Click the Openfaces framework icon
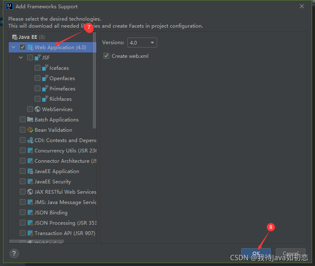 click(x=45, y=78)
